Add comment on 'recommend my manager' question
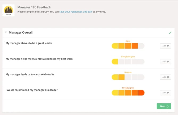 (165, 93)
